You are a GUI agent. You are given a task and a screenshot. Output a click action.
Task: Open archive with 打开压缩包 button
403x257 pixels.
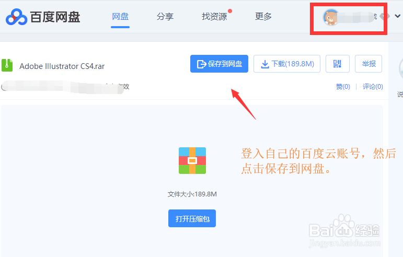tap(192, 218)
